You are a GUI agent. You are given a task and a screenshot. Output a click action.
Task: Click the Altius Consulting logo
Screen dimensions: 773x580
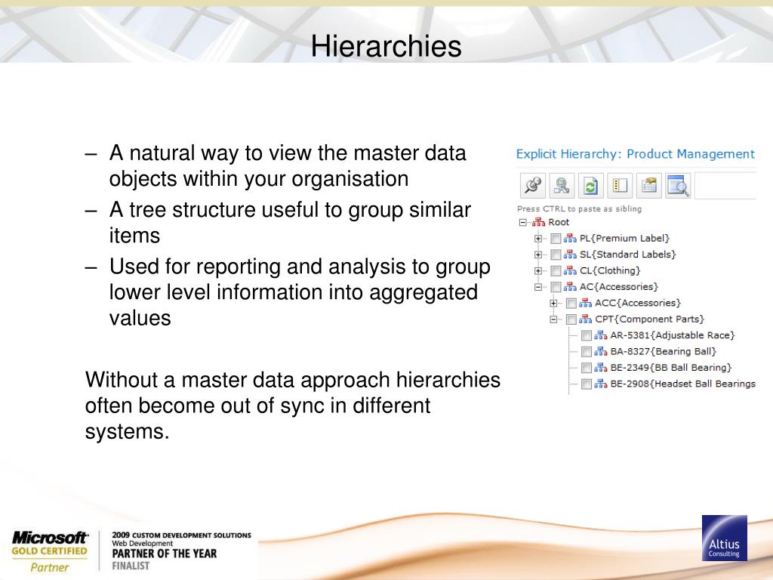pyautogui.click(x=724, y=538)
